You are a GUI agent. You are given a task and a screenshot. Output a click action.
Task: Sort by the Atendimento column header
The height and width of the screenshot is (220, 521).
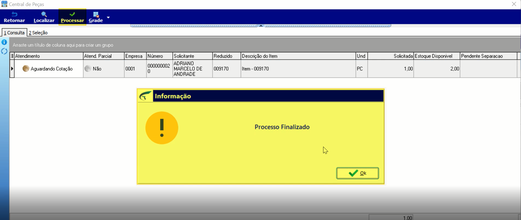[49, 56]
